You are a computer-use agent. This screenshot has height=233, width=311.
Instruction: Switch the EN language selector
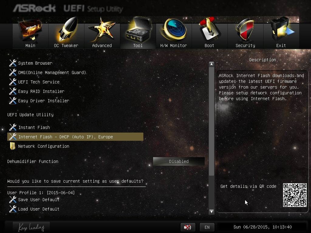coord(207,227)
